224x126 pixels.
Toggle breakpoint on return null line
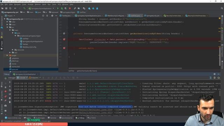(x=64, y=48)
